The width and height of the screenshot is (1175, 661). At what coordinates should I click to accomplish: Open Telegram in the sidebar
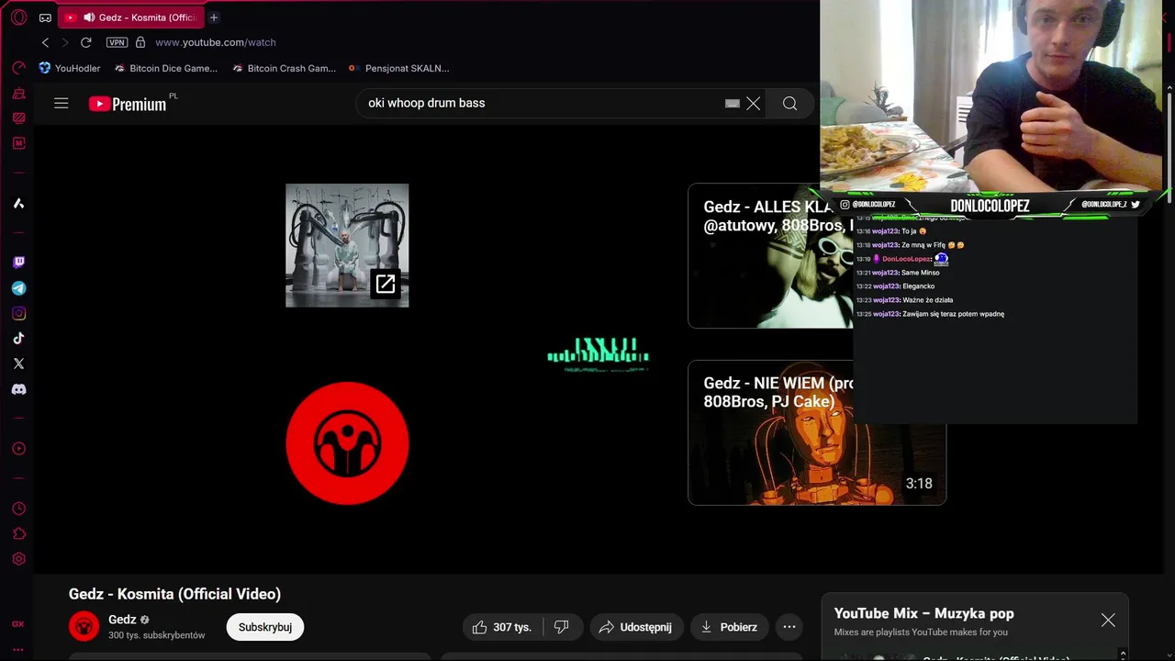(18, 288)
